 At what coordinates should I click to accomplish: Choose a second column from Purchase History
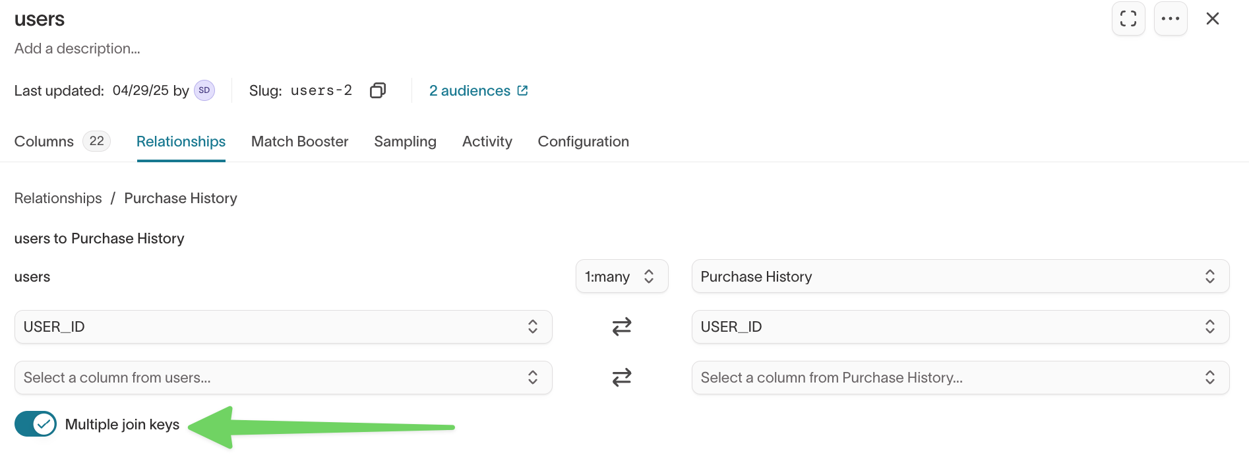pyautogui.click(x=960, y=377)
